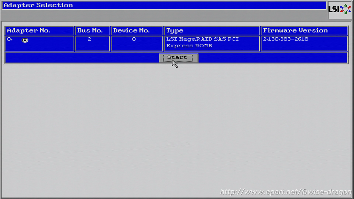
Task: Click the Bus No. column header
Action: pyautogui.click(x=92, y=31)
